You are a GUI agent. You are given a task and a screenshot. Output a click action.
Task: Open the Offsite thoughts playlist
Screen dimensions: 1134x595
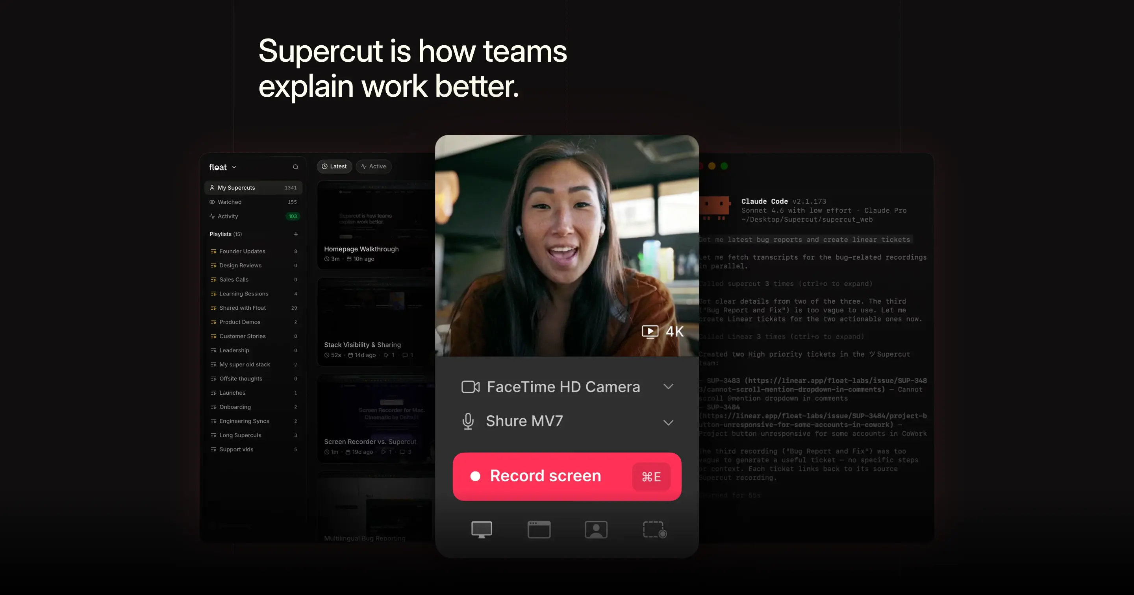[x=253, y=379]
